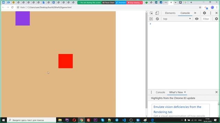Switch to the Console tab at top
This screenshot has height=123, width=220.
point(185,13)
